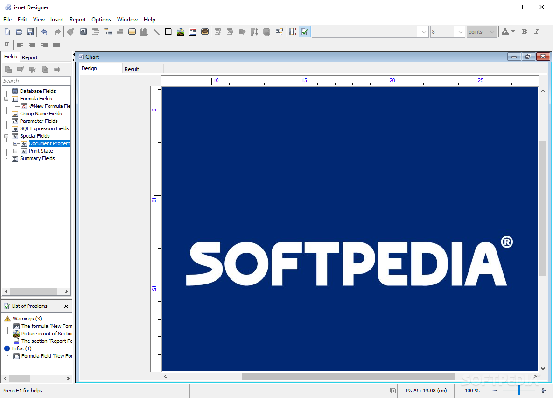Click the brown oval toolbar icon
Image resolution: width=553 pixels, height=398 pixels.
click(x=205, y=32)
